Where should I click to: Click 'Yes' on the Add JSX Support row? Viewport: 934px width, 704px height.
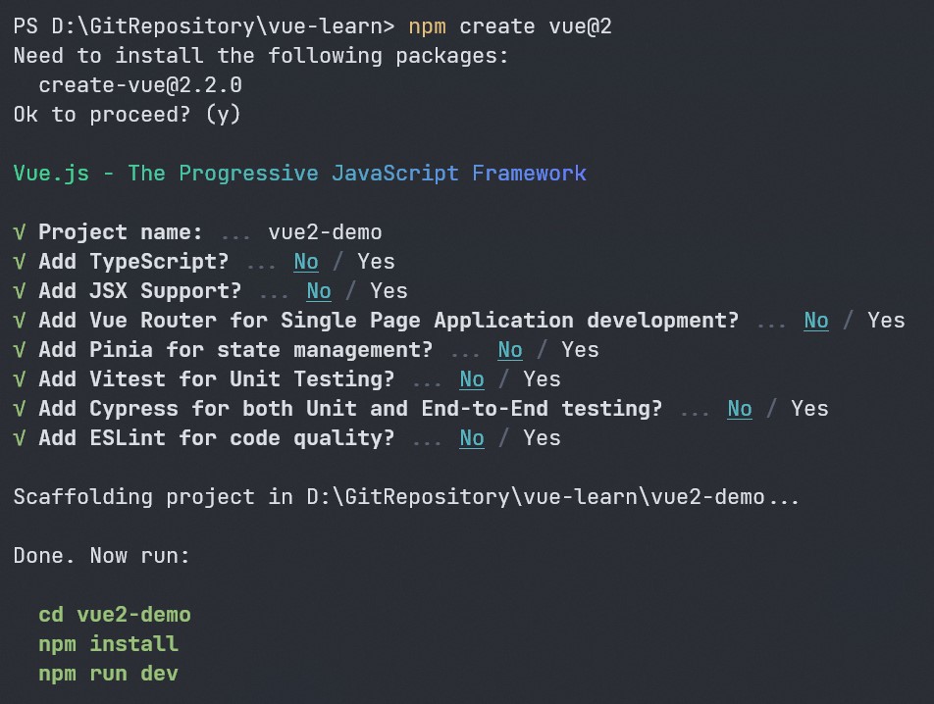[x=389, y=291]
